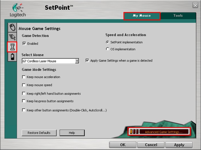Open the mouse buttons sidebar icon
Screen dimensions: 201x150
pyautogui.click(x=12, y=27)
